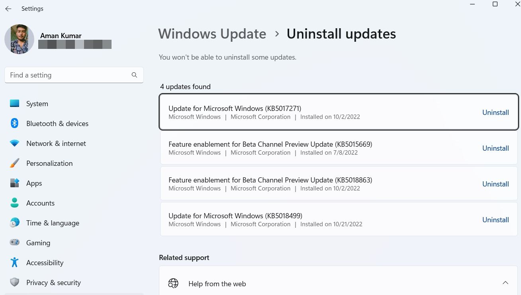This screenshot has height=295, width=521.
Task: Uninstall Beta Channel update KB5018863
Action: (496, 184)
